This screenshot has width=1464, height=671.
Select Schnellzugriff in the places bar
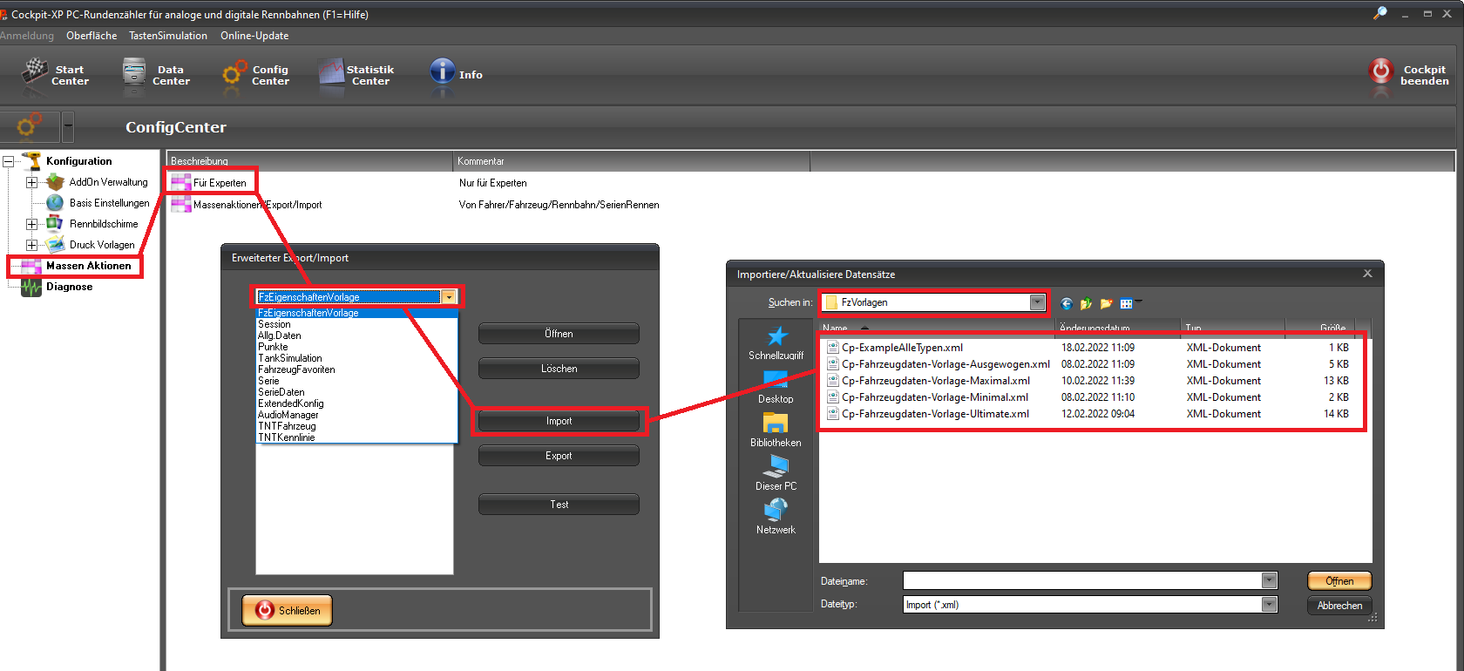click(x=776, y=343)
